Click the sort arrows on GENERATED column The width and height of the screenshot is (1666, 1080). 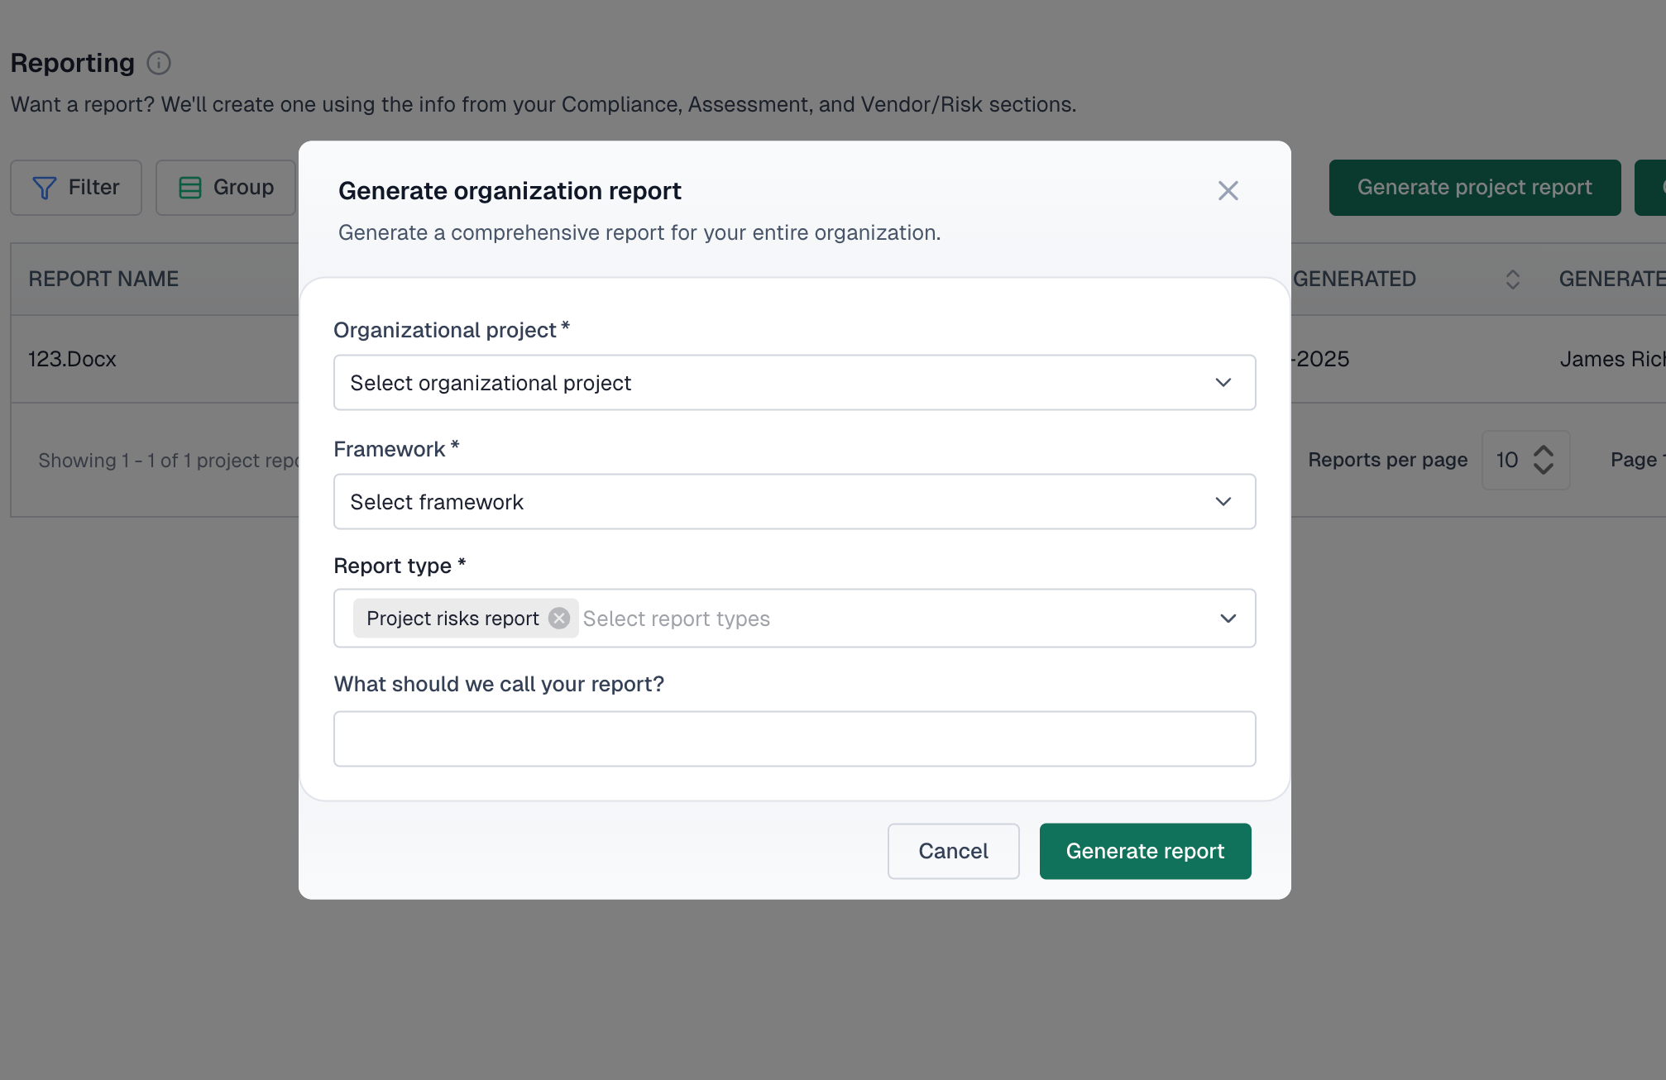pyautogui.click(x=1513, y=280)
